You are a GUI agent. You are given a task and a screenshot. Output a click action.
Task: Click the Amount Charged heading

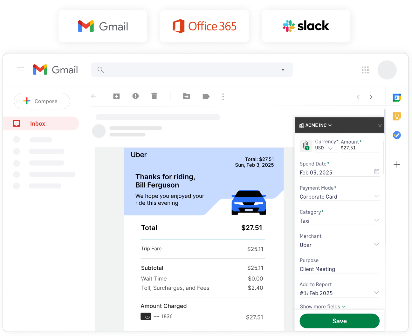164,306
